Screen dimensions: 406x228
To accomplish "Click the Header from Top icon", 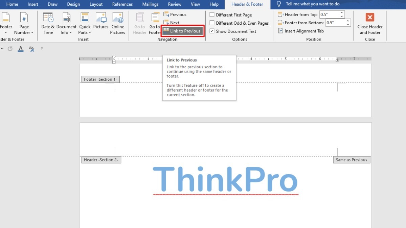I will tap(280, 15).
